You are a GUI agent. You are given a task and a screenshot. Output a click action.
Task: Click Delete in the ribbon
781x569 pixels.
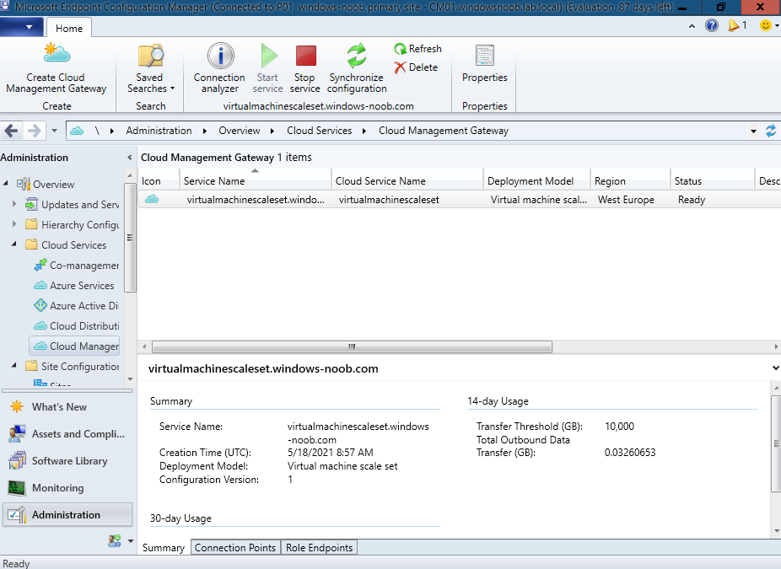416,67
